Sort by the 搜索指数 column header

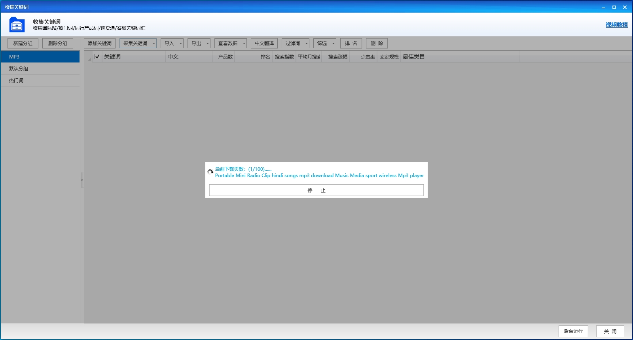[284, 57]
